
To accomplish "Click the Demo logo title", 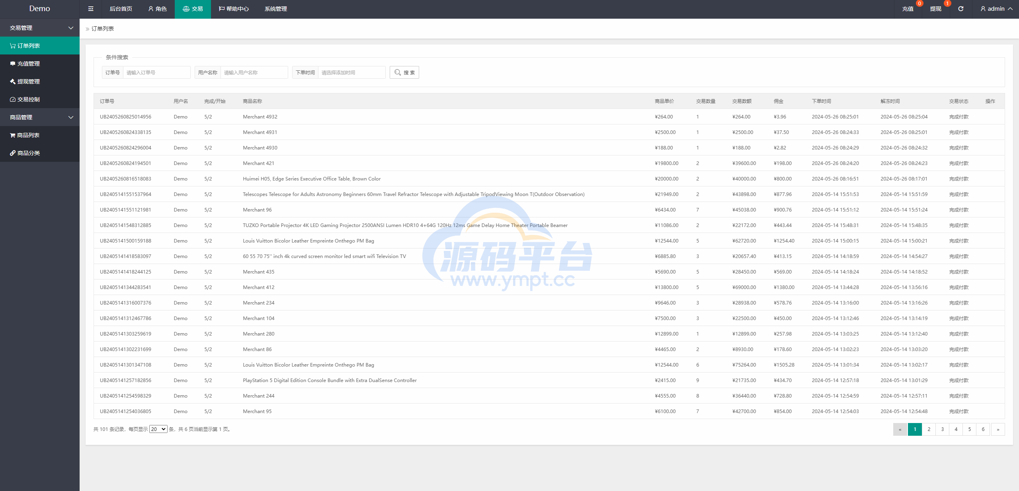I will point(39,8).
